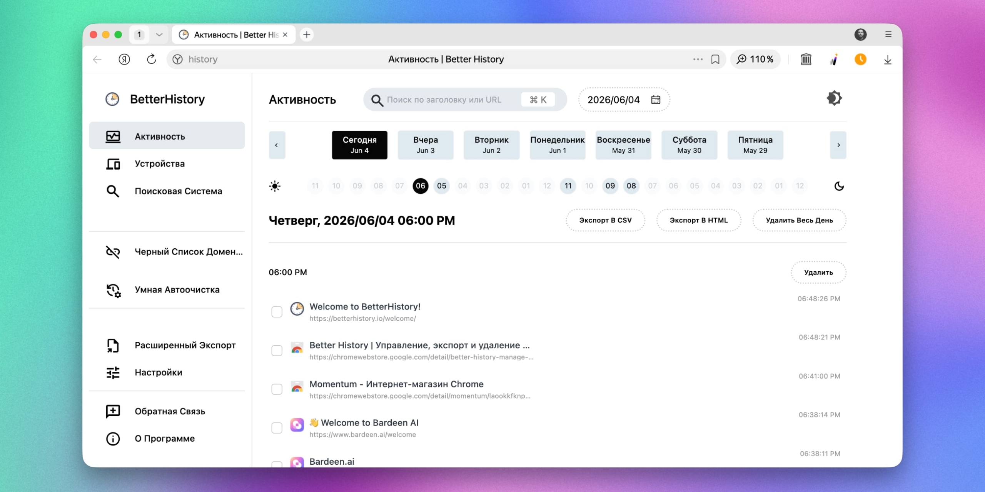Screen dimensions: 985x492
Task: Open the Momentum - Интернет-магазин Chrome link
Action: click(x=396, y=384)
